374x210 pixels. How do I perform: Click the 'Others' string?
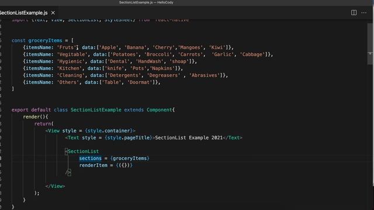click(x=68, y=82)
